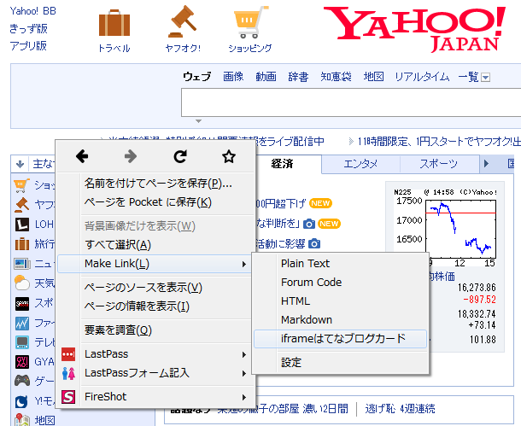
Task: Switch to the 経済 tab
Action: click(283, 164)
